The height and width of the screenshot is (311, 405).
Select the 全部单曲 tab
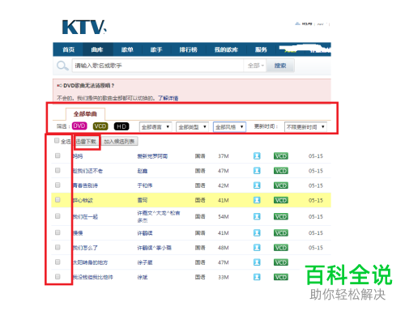85,114
